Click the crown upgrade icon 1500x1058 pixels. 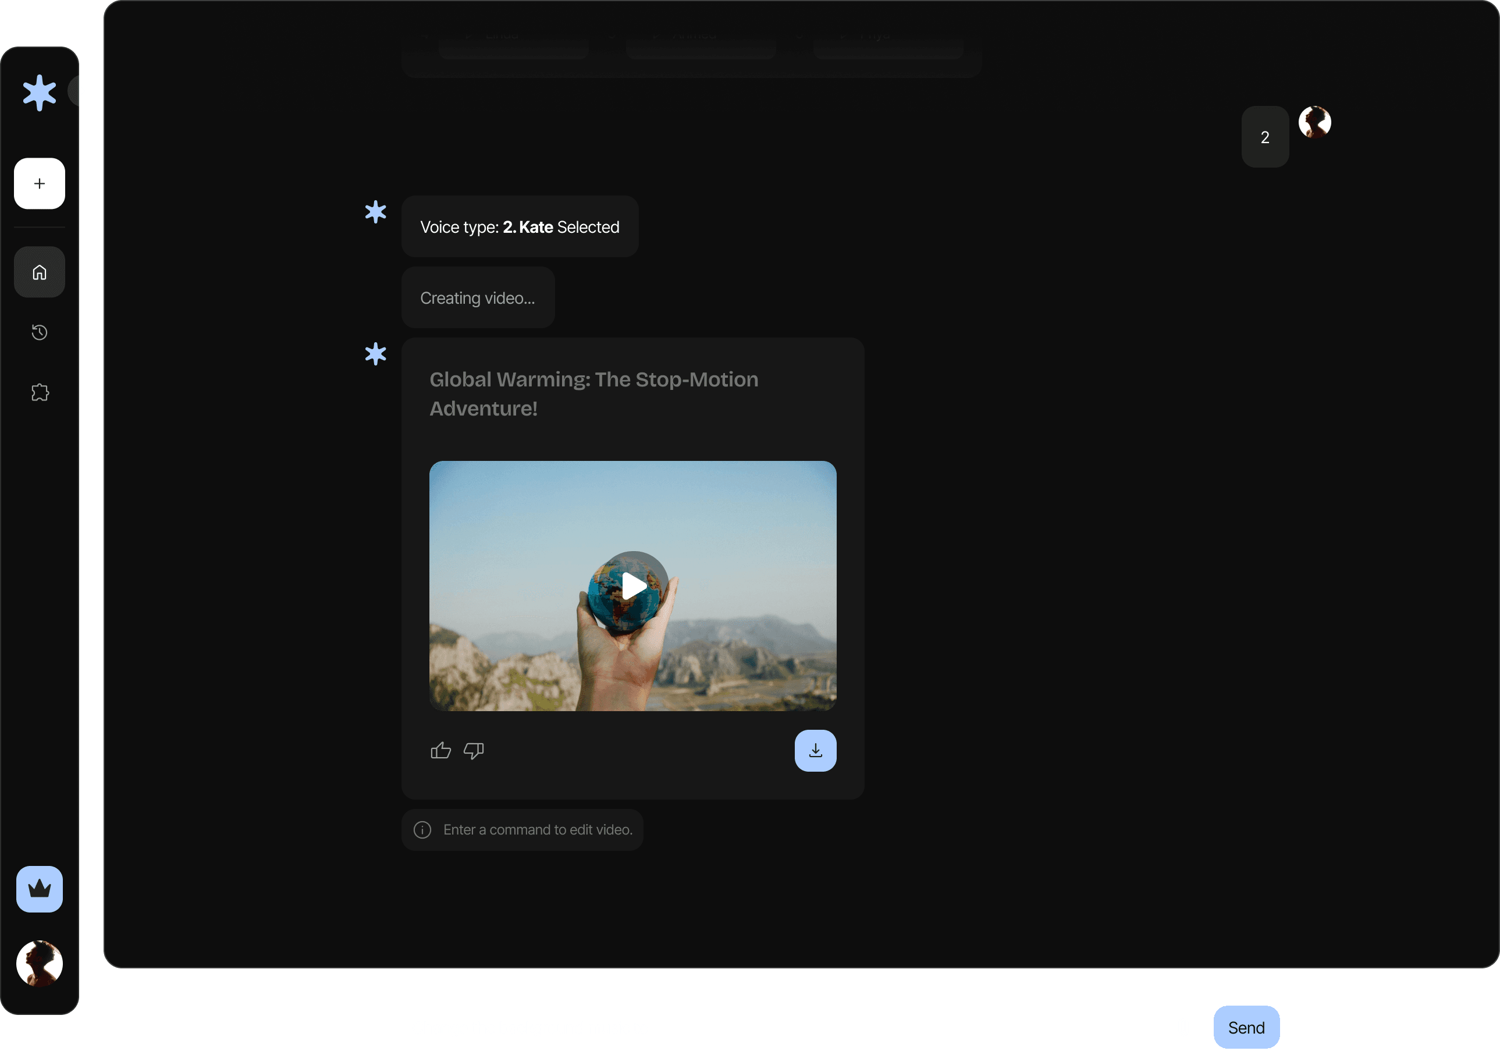coord(38,889)
